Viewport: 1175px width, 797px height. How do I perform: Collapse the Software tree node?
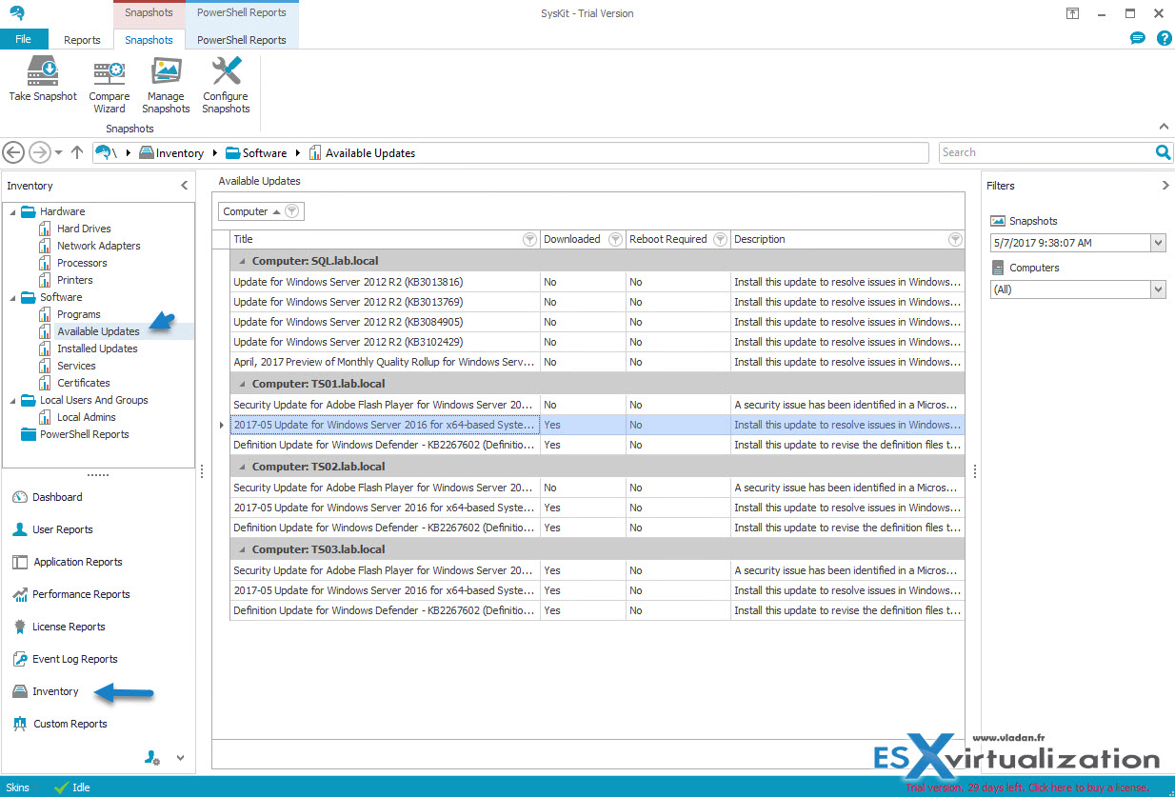pyautogui.click(x=12, y=297)
